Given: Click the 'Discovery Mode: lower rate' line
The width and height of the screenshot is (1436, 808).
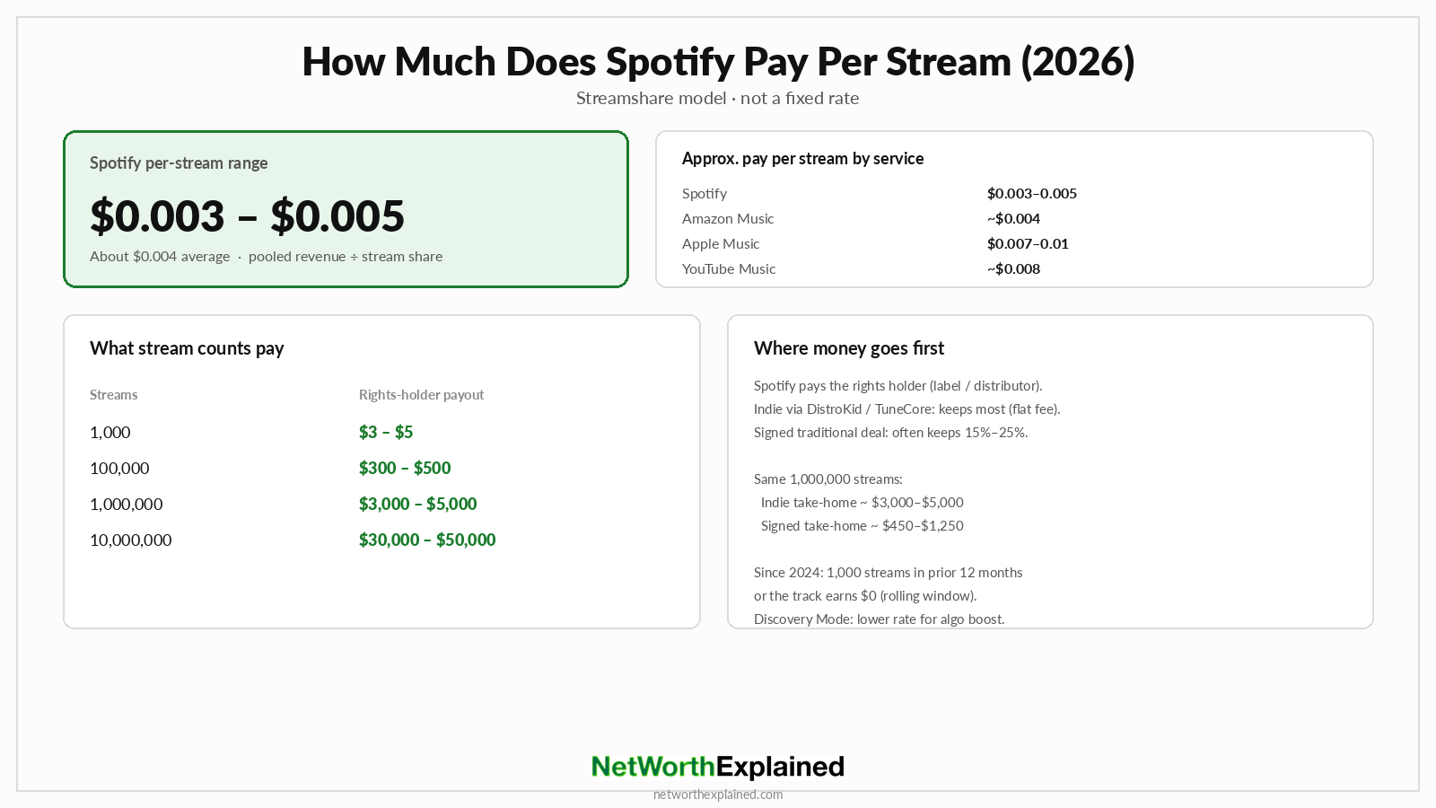Looking at the screenshot, I should tap(880, 619).
